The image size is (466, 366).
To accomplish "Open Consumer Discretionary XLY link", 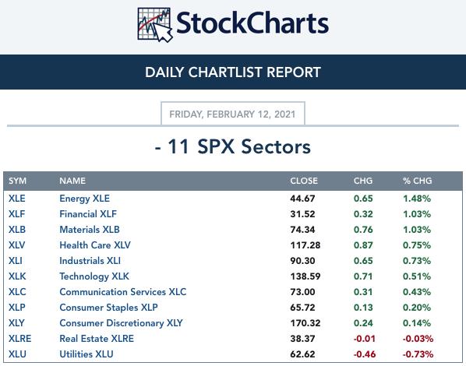I will pos(121,323).
